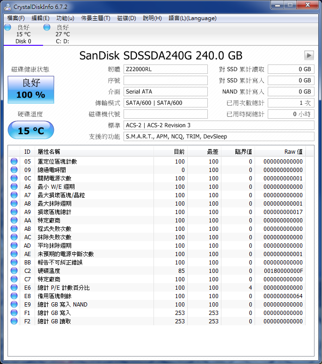Click the 介面 Serial ATA field
The image size is (322, 364).
tap(166, 92)
